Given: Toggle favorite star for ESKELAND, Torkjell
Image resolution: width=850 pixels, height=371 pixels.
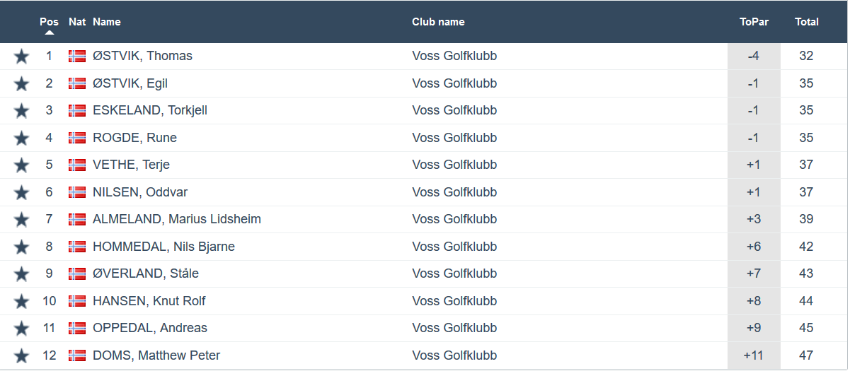Looking at the screenshot, I should 21,111.
